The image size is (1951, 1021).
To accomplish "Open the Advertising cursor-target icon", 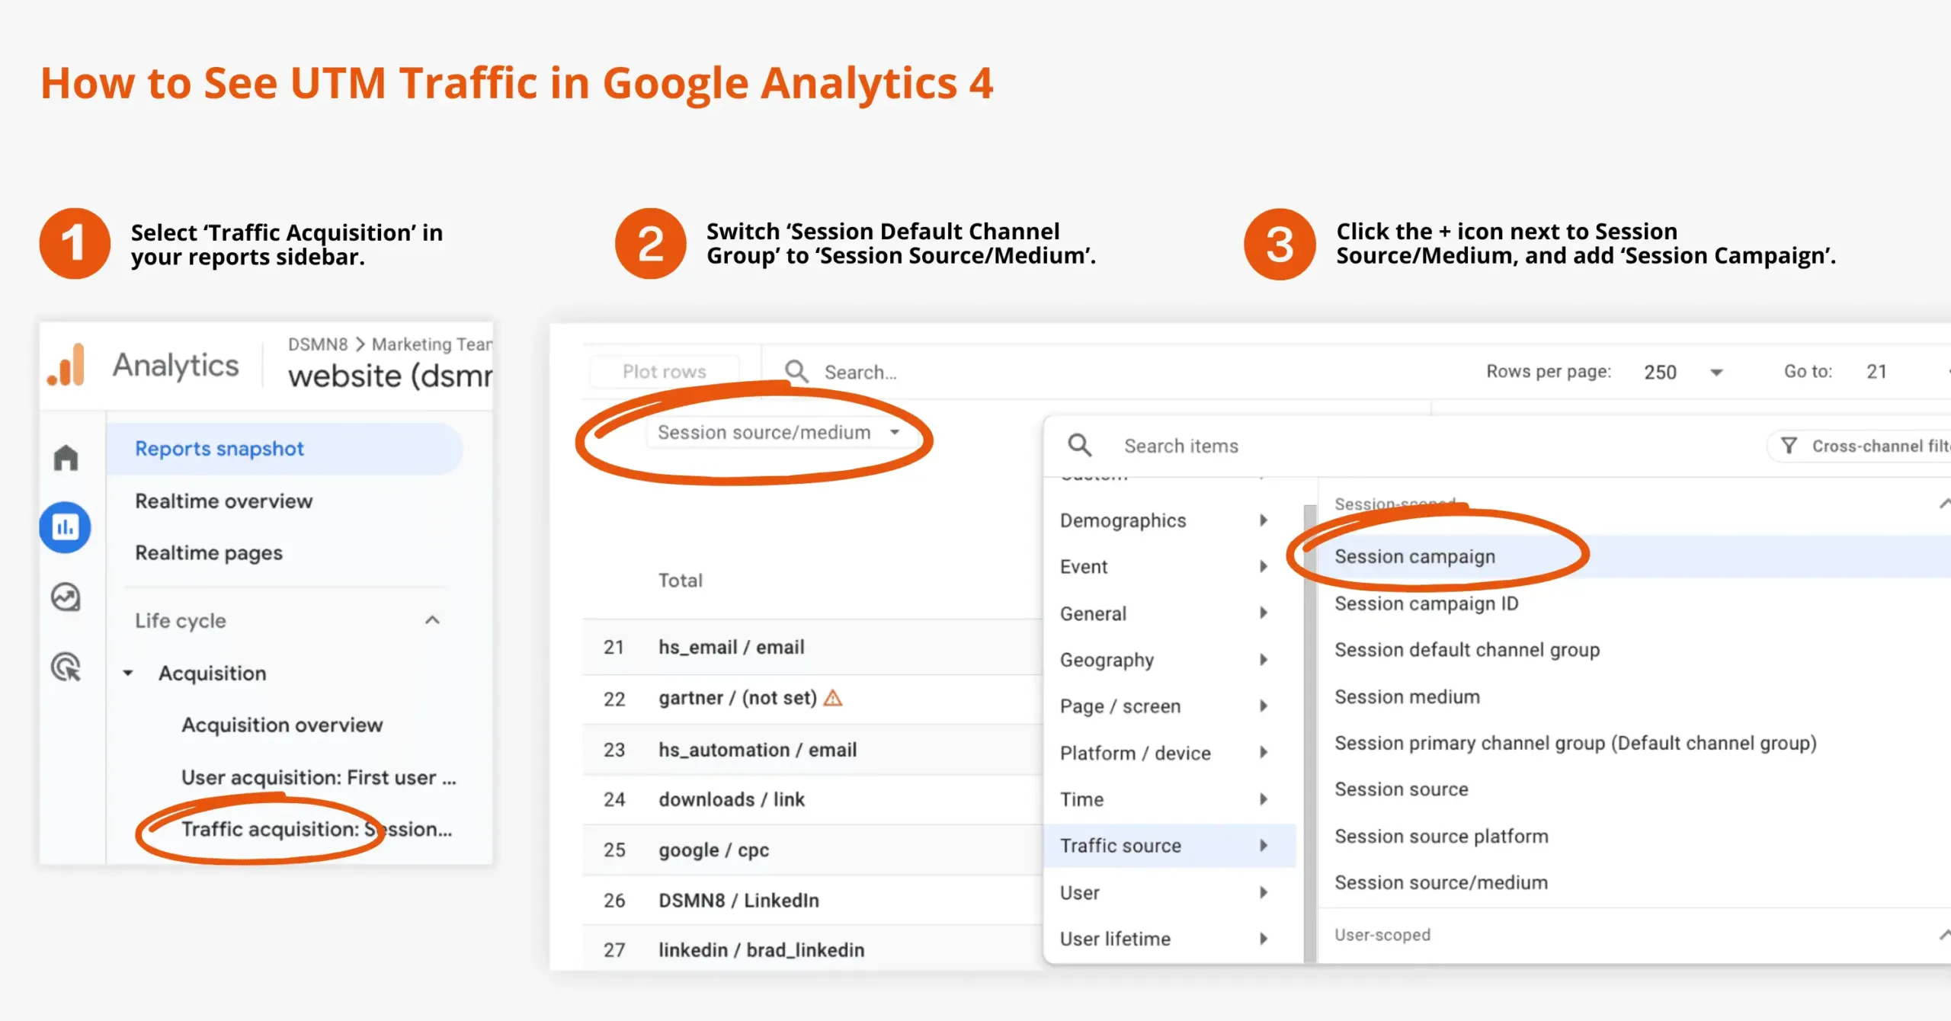I will (66, 667).
